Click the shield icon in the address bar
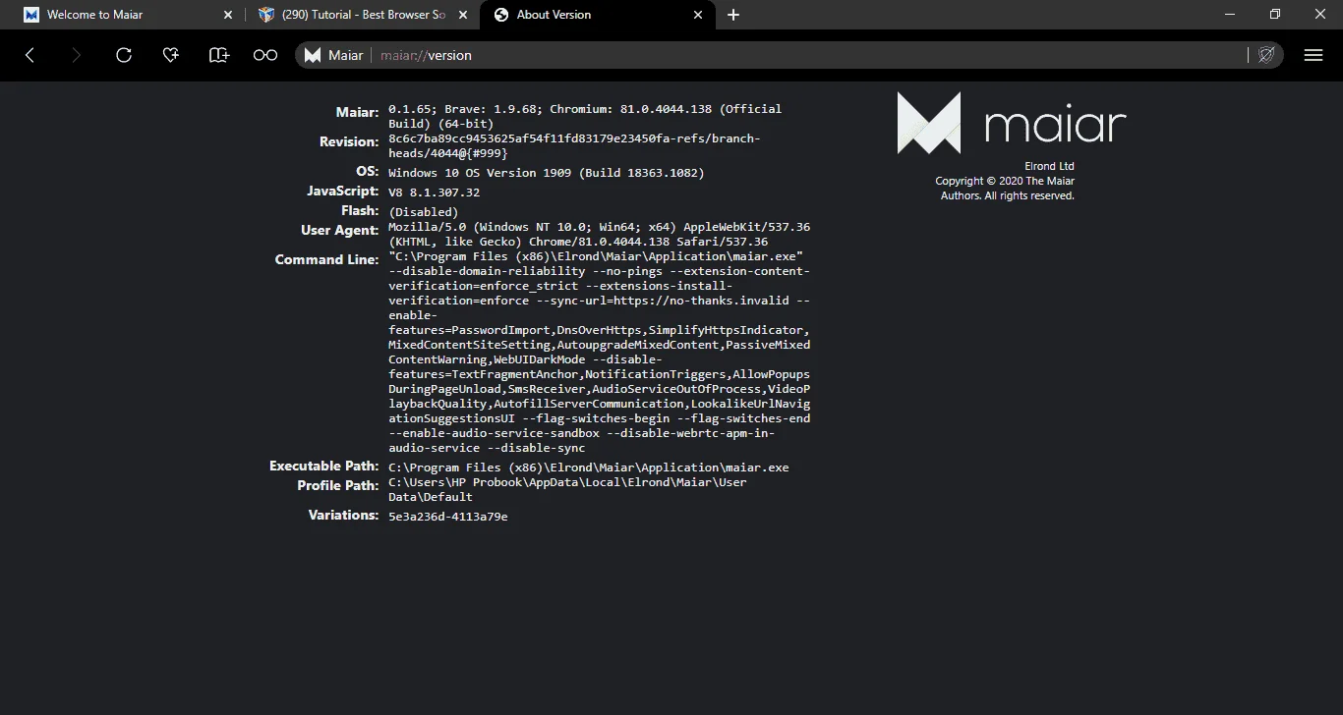Image resolution: width=1343 pixels, height=715 pixels. click(1266, 56)
